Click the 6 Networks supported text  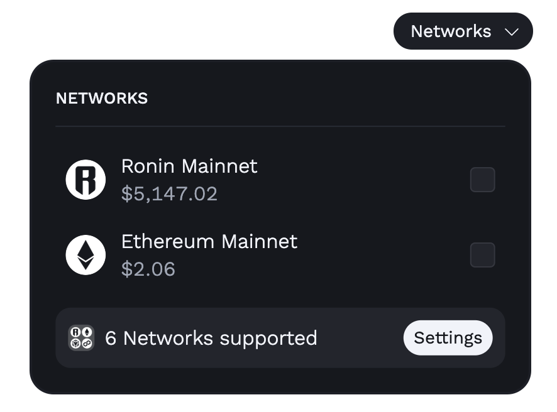(x=211, y=338)
